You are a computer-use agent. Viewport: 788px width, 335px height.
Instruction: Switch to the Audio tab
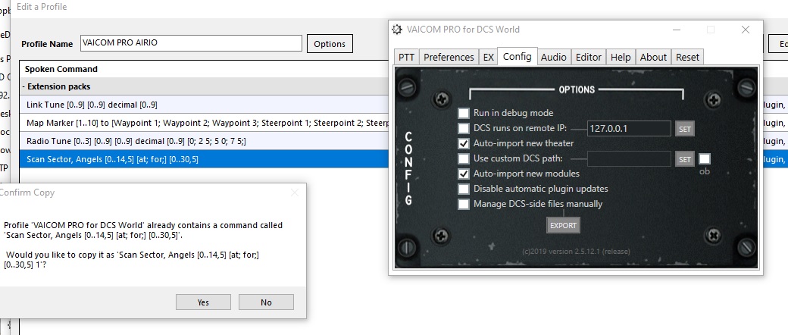coord(553,58)
